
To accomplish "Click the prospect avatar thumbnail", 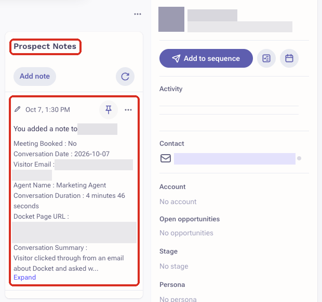I will (x=171, y=19).
